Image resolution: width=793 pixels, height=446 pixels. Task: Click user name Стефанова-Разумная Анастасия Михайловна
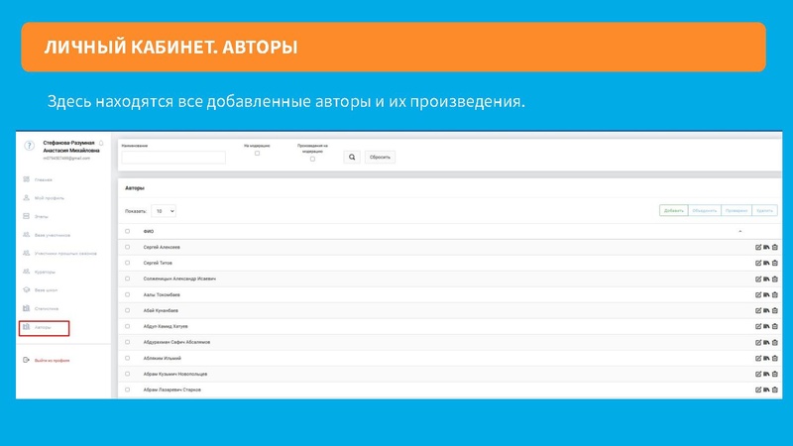[70, 147]
